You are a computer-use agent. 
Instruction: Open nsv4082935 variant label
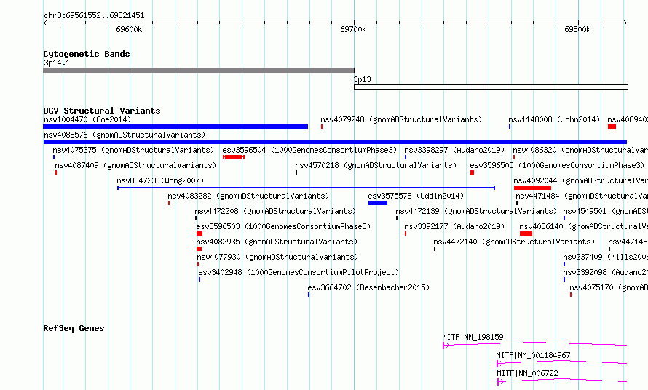(x=277, y=242)
